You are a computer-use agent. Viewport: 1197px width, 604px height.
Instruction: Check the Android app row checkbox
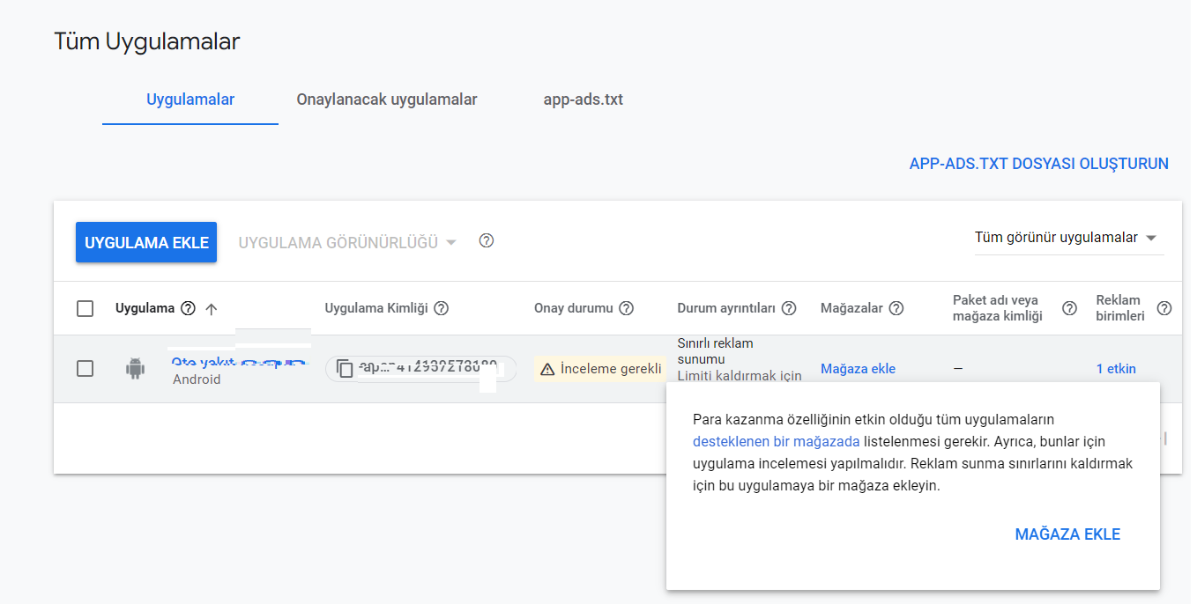pos(85,369)
